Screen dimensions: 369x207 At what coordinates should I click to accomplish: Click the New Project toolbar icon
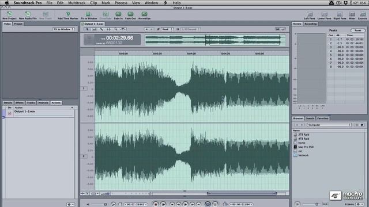coord(9,14)
